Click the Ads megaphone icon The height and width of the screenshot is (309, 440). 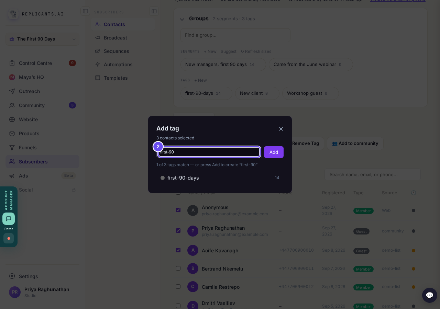[12, 176]
